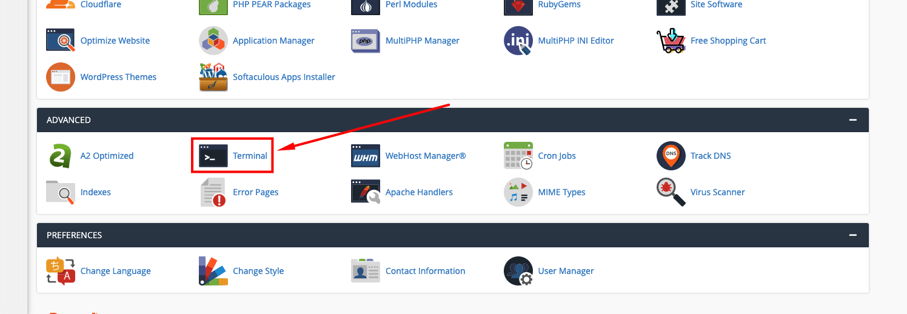907x314 pixels.
Task: Click the WebHost Manager WHM icon
Action: coord(366,156)
